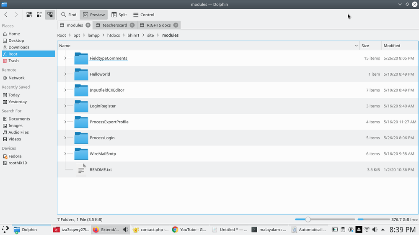Navigate to htdocs in breadcrumb path
419x235 pixels.
pos(113,35)
